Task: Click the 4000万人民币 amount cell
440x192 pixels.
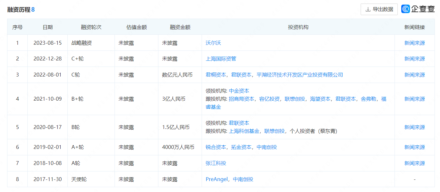Action: 178,147
